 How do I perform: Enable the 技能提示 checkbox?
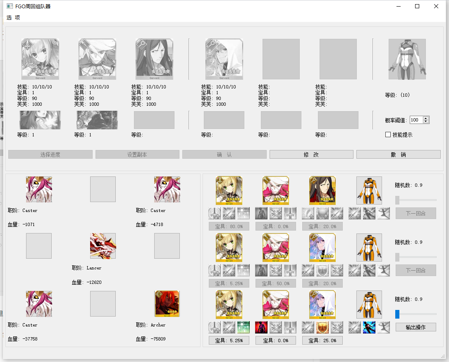click(388, 134)
